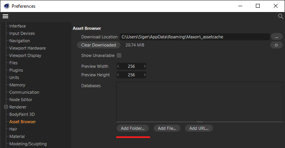Open Viewport Display settings

tap(25, 55)
